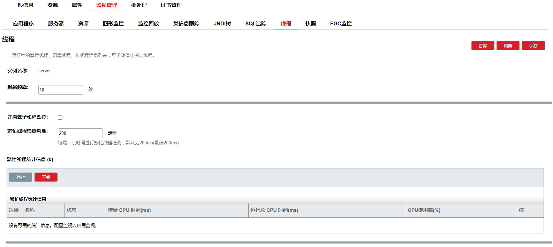Viewport: 553px width, 247px height.
Task: Click the 暂停 button
Action: click(483, 46)
